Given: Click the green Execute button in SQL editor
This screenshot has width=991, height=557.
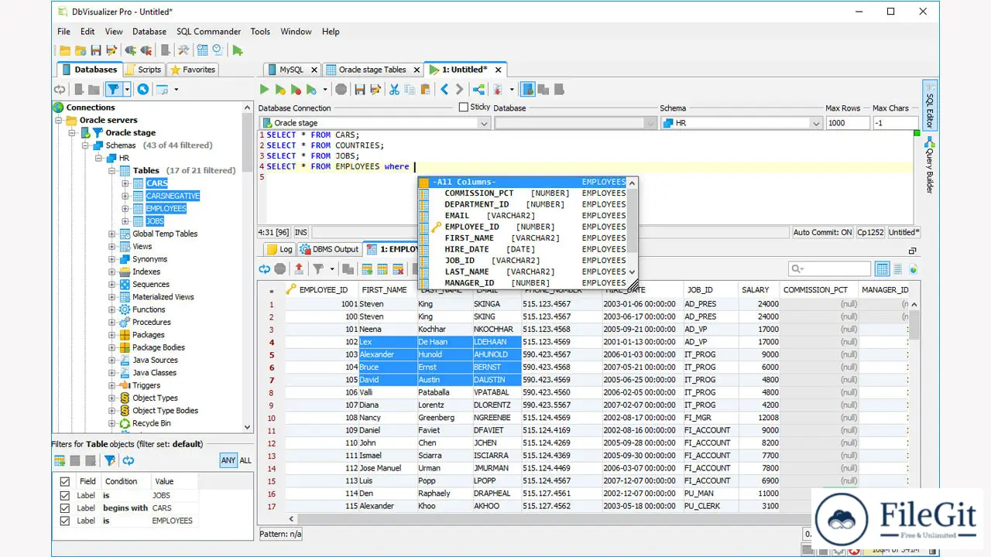Looking at the screenshot, I should pos(265,90).
